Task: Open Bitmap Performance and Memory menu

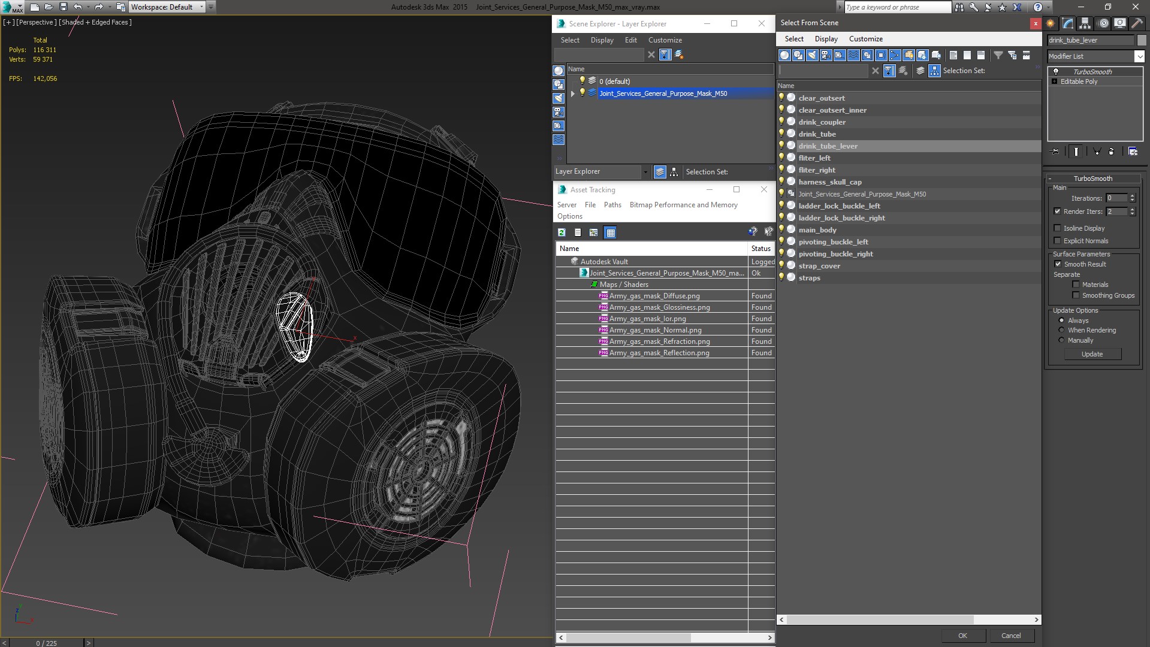Action: pyautogui.click(x=683, y=205)
